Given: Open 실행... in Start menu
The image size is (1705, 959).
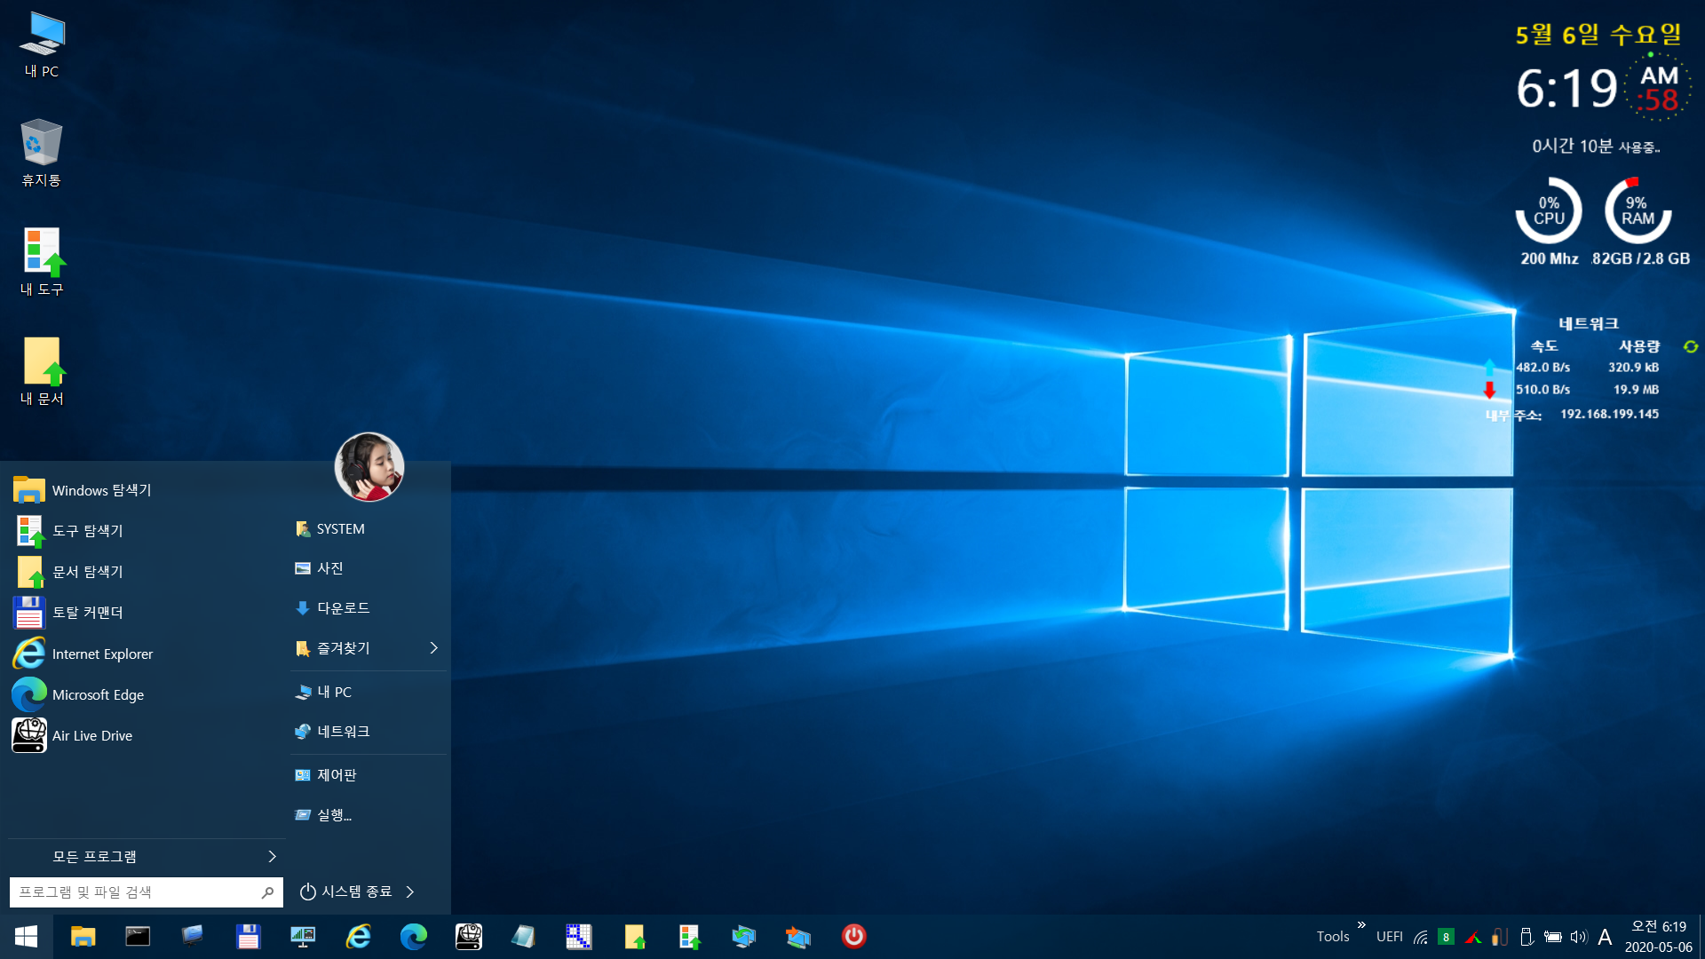Looking at the screenshot, I should 368,815.
